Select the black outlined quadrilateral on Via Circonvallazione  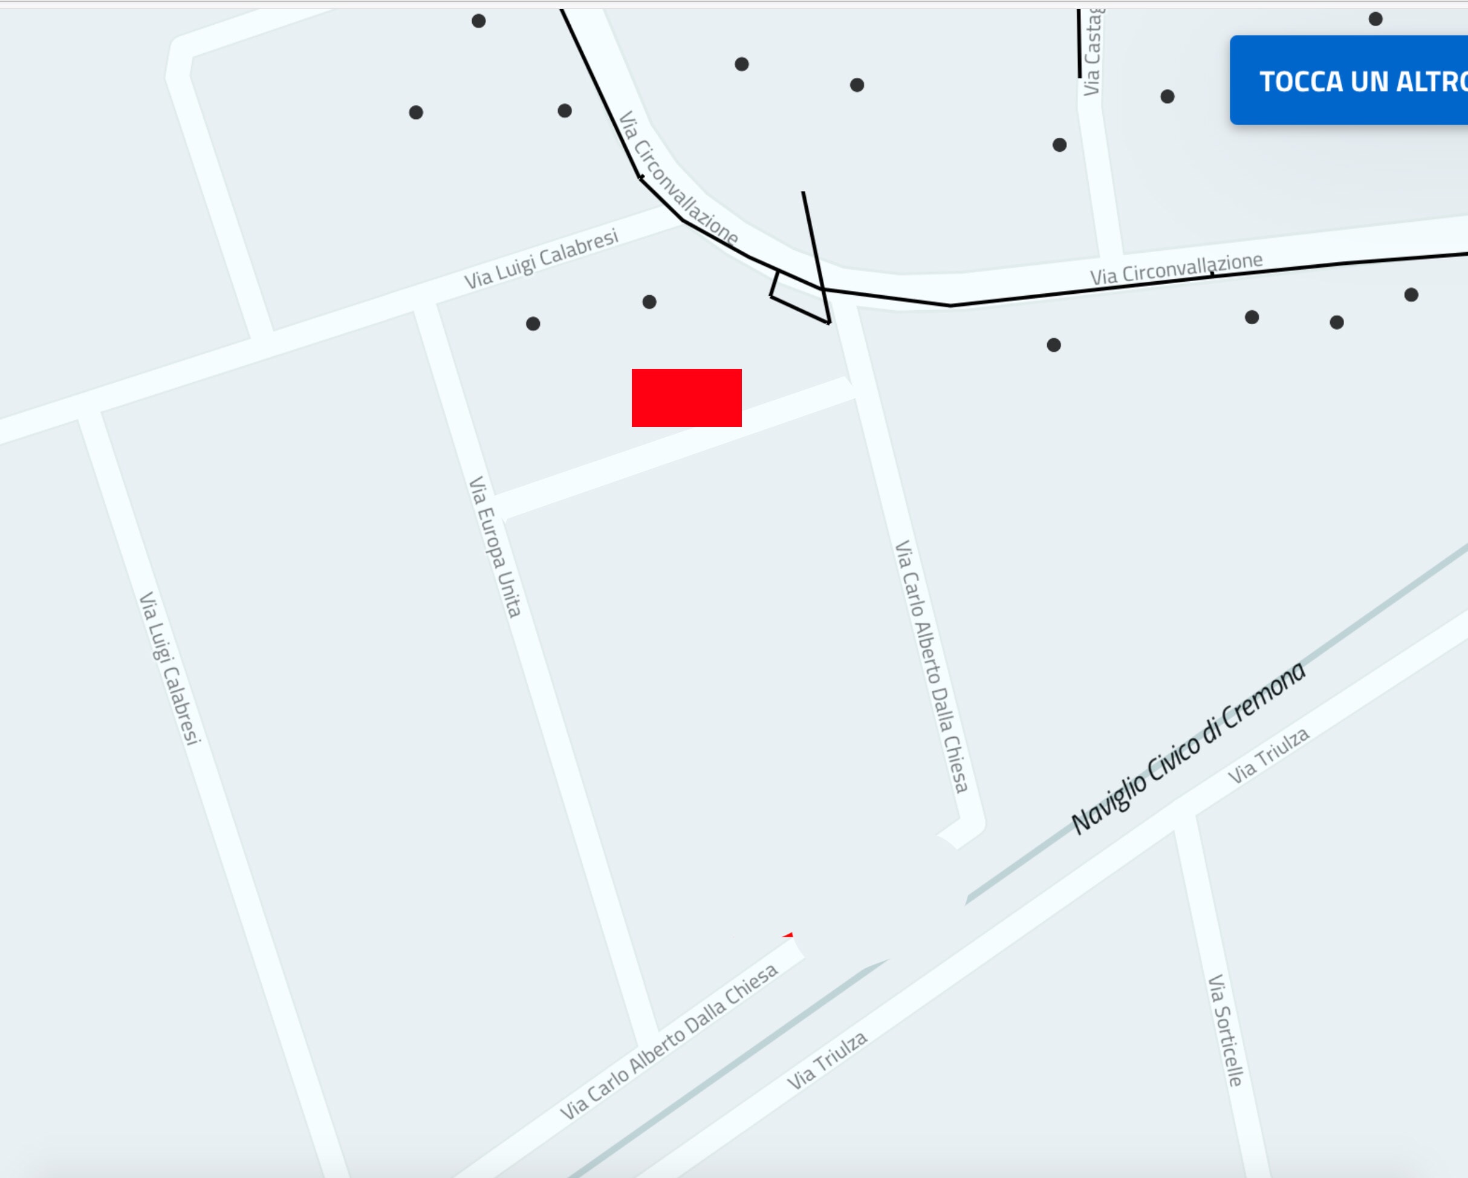pos(800,296)
